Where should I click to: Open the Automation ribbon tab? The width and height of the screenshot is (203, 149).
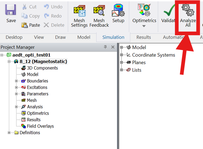[173, 37]
